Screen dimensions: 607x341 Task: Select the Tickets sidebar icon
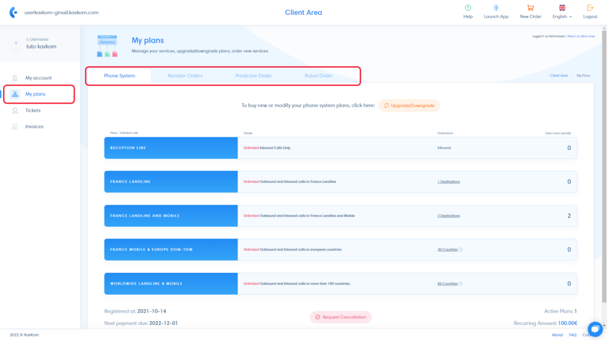point(15,111)
